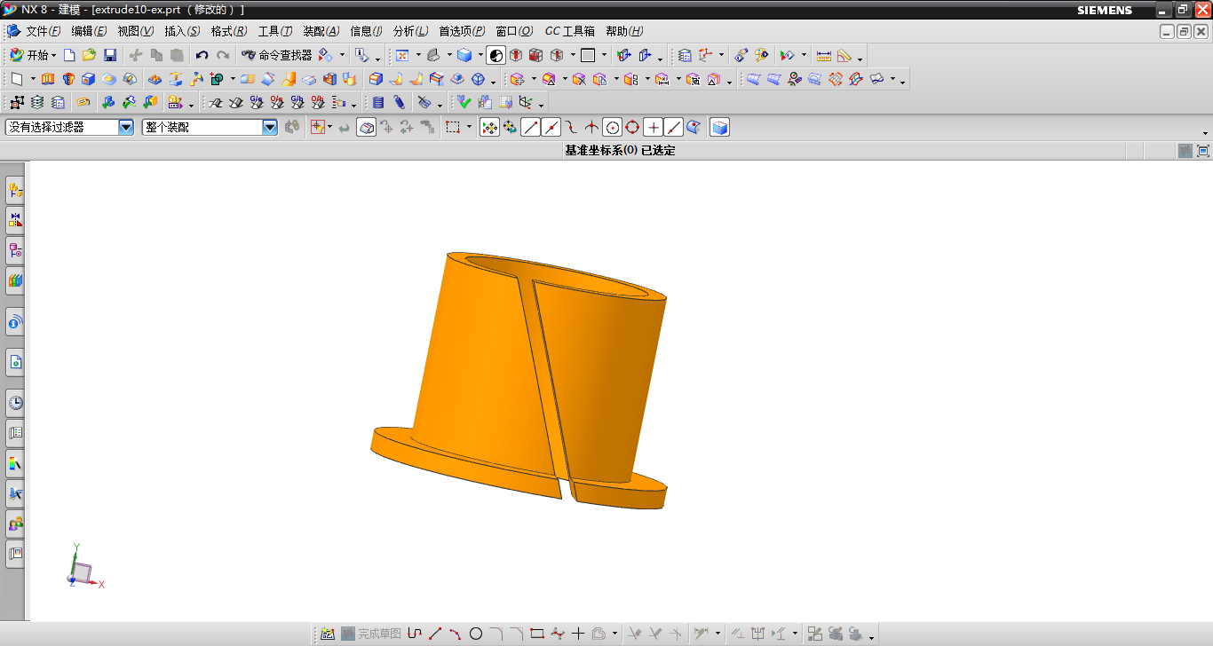Screen dimensions: 1213x646
Task: Click the Open file folder icon
Action: [x=89, y=55]
